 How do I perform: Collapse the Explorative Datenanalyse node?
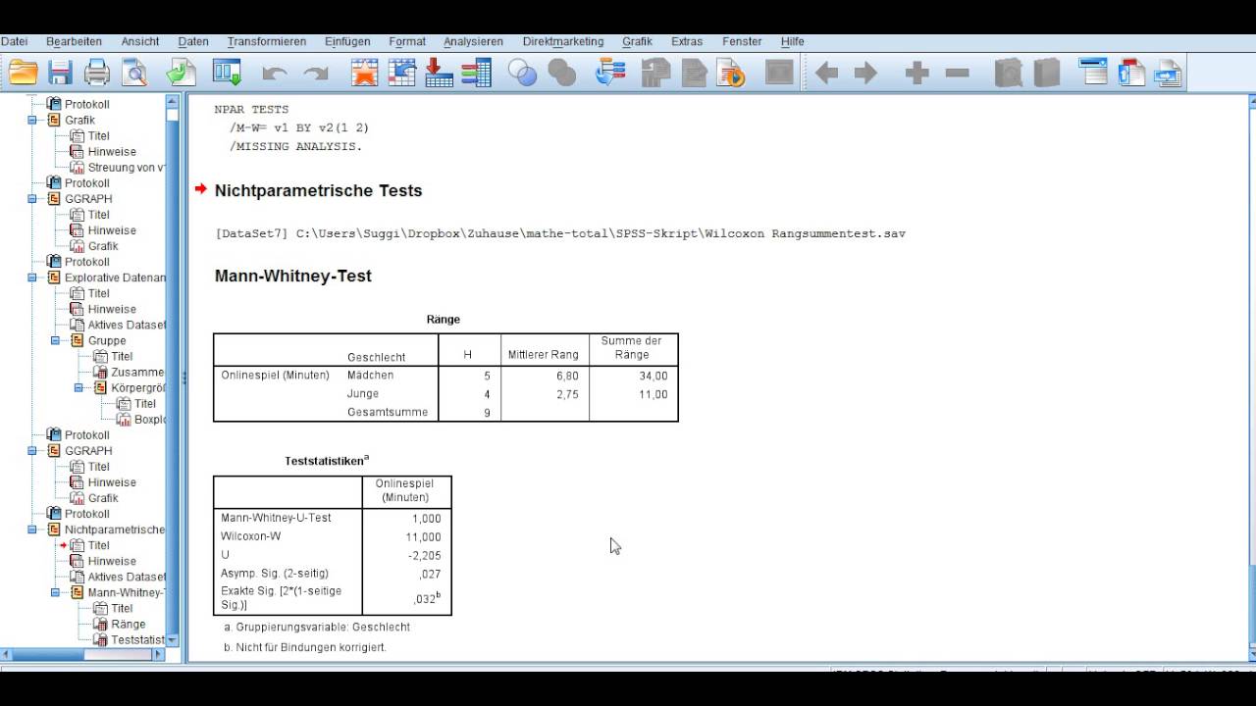[31, 277]
